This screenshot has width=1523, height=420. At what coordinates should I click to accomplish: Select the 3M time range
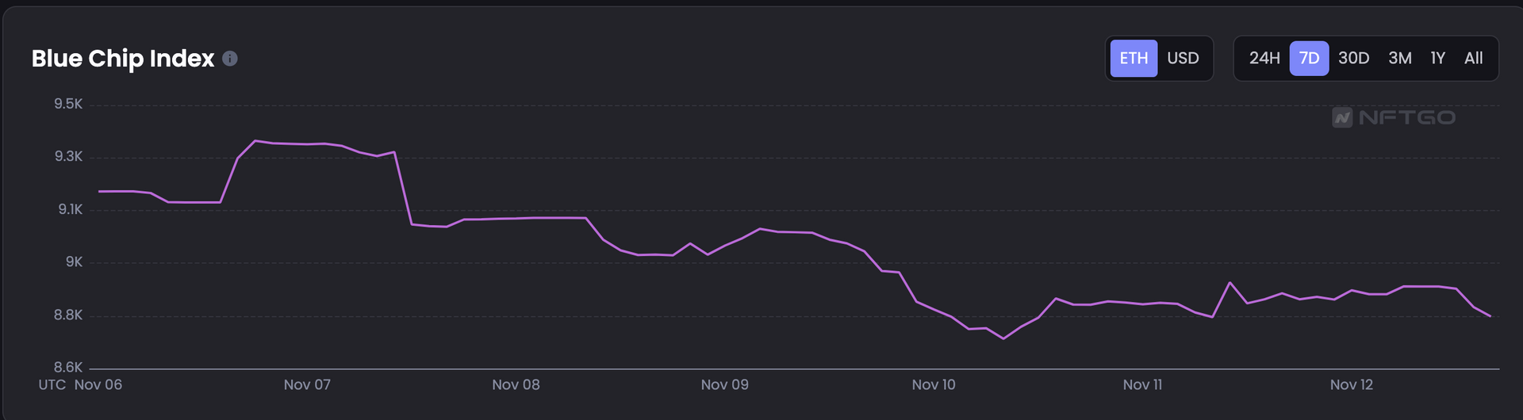[1400, 59]
